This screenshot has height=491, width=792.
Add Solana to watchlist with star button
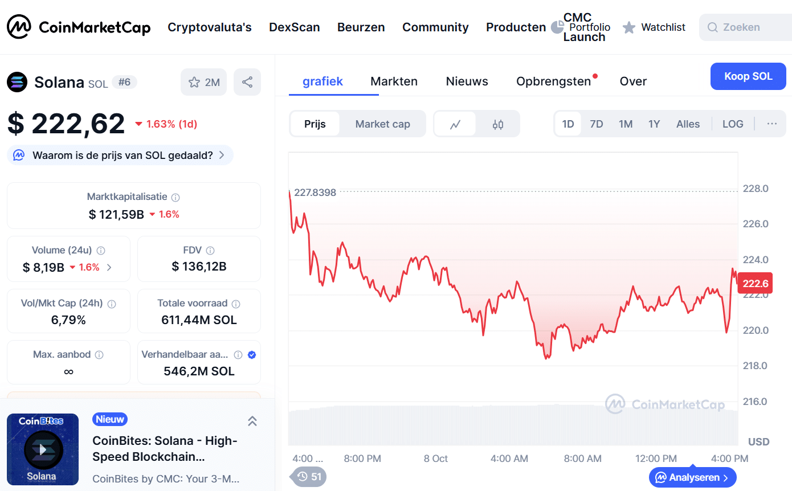pos(203,82)
